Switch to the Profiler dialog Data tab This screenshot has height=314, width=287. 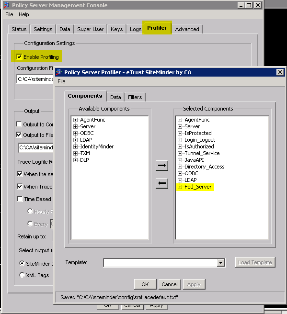115,97
